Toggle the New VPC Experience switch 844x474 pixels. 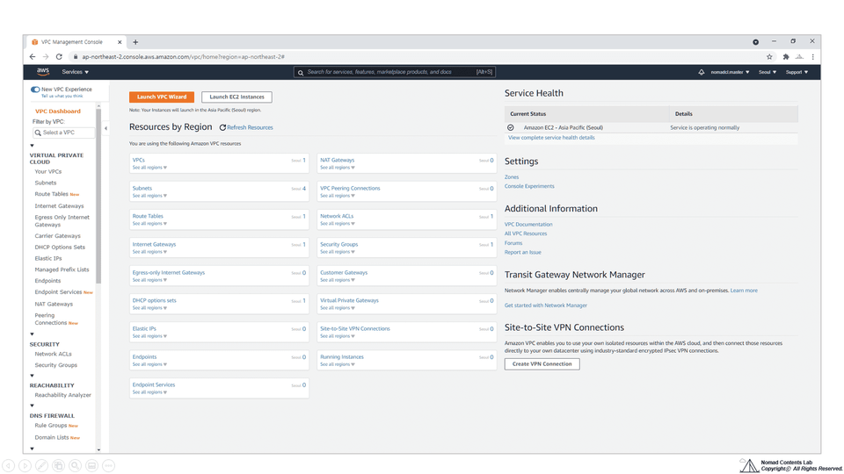[35, 90]
